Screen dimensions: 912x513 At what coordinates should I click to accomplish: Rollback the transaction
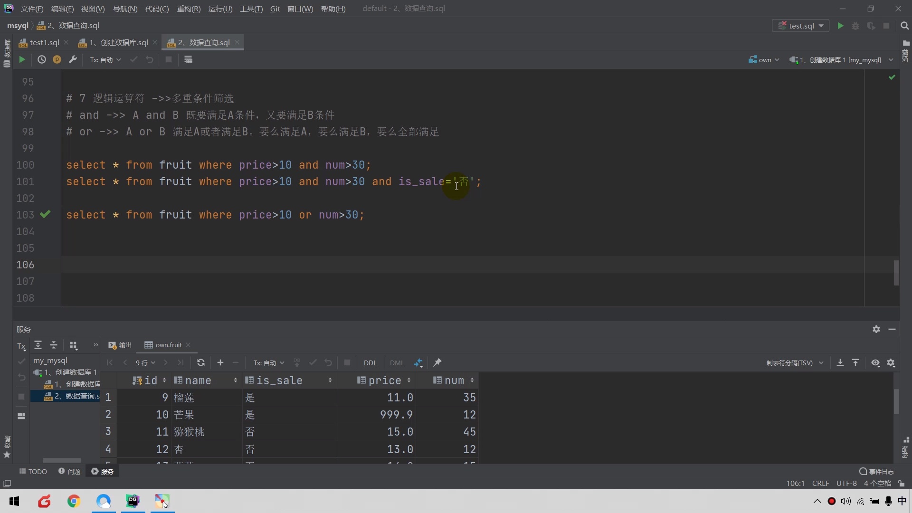pos(149,59)
